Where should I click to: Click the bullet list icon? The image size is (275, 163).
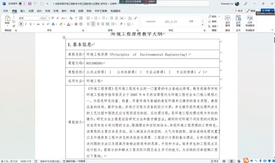(88, 18)
